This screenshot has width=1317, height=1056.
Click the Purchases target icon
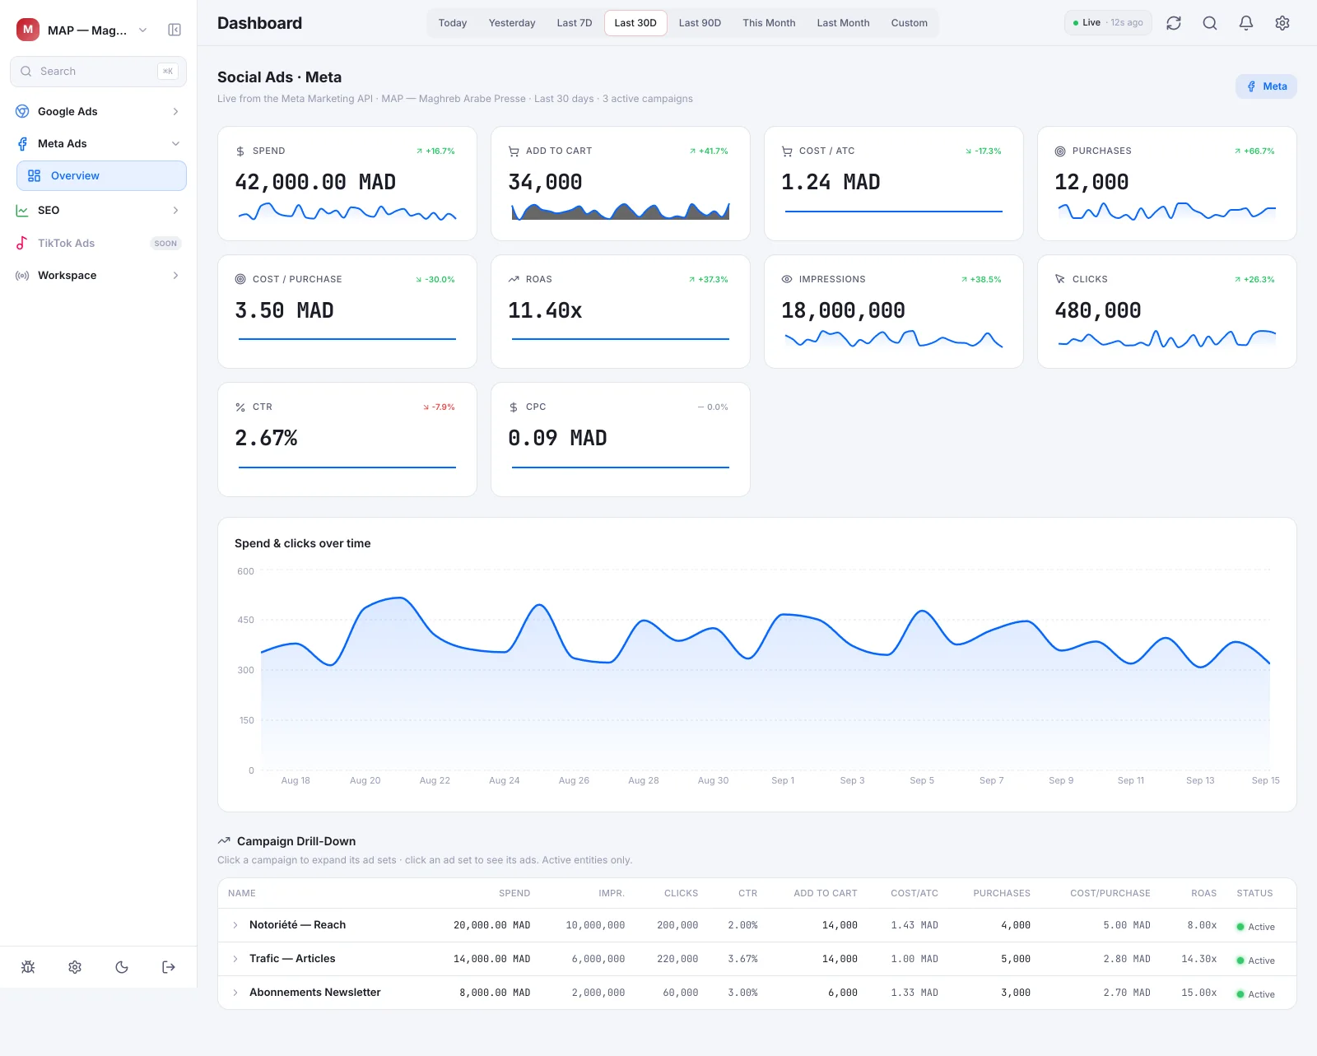coord(1060,151)
